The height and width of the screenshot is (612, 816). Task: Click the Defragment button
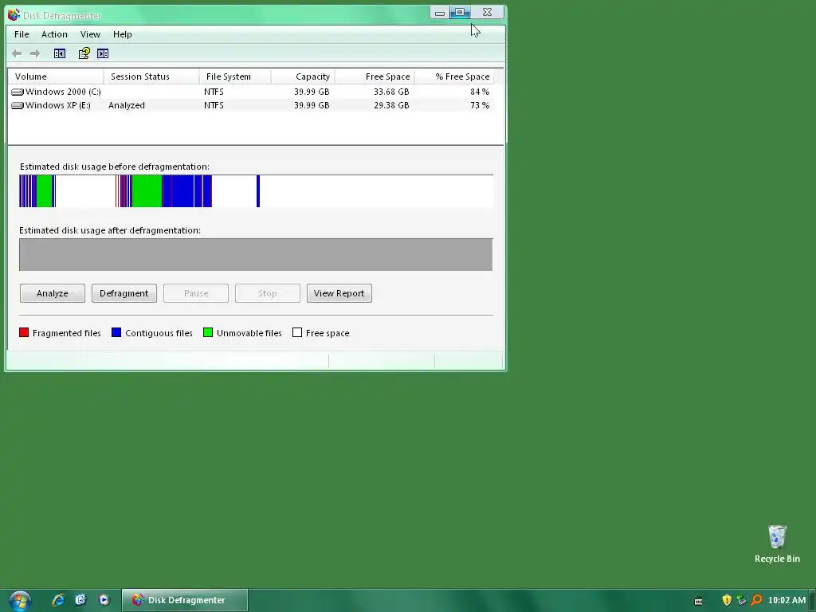[124, 293]
